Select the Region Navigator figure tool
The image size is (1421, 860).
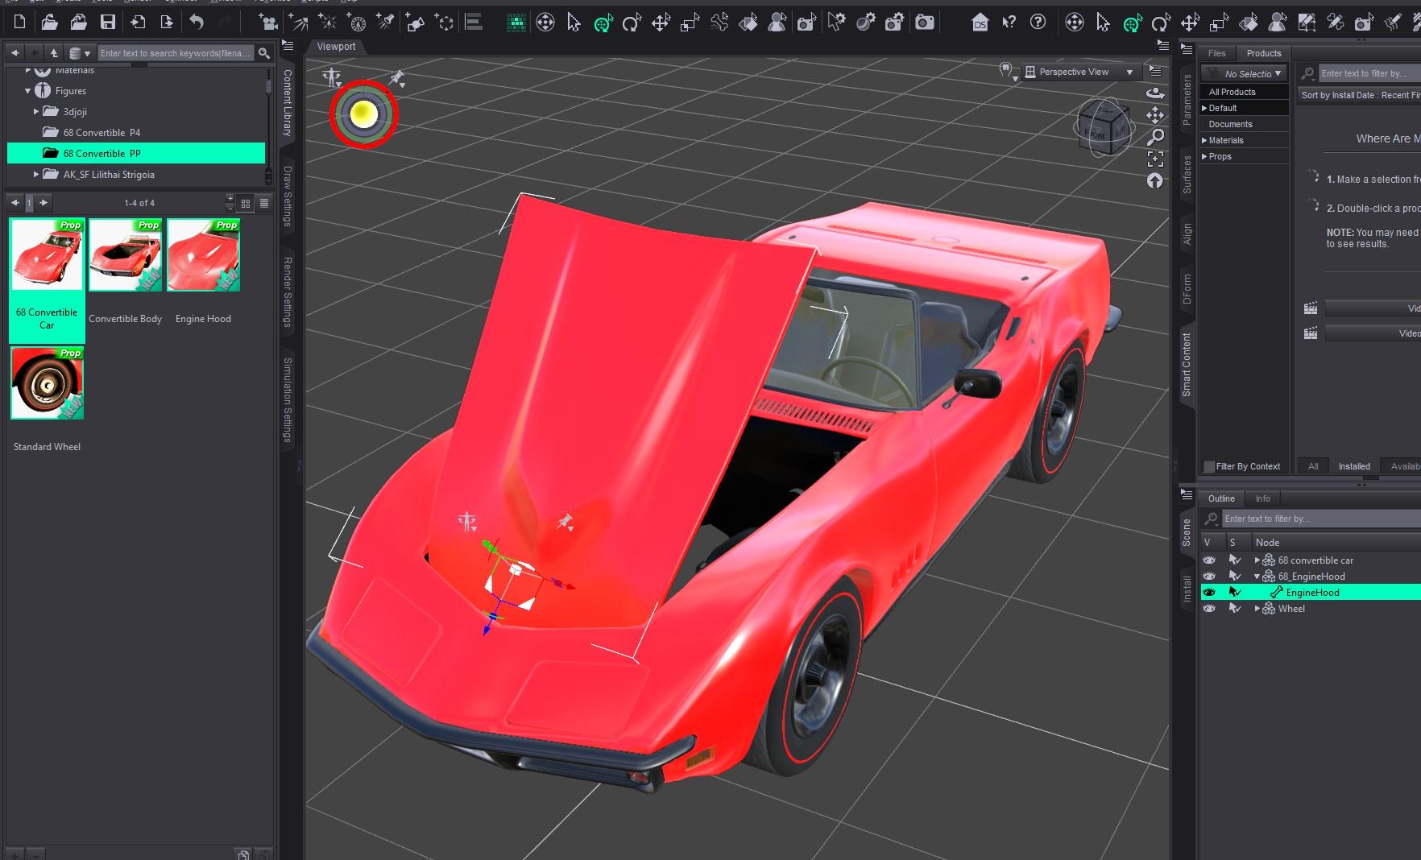[x=777, y=23]
